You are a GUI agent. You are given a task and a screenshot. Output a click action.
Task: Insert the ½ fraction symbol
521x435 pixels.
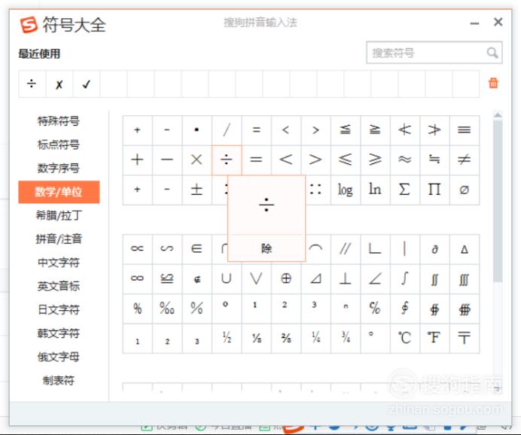point(227,338)
